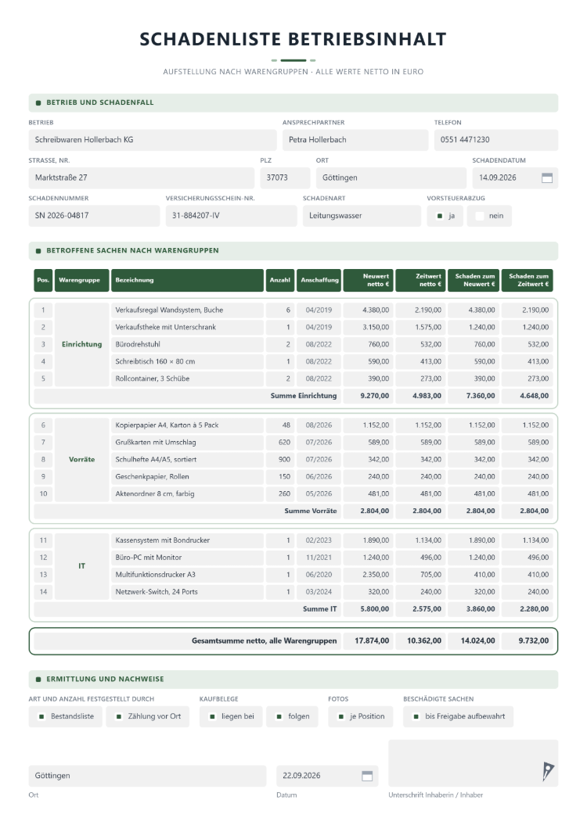Click the Versicherungsschein-Nr. field '31-884207-IV'
Screen dimensions: 587x829
232,216
